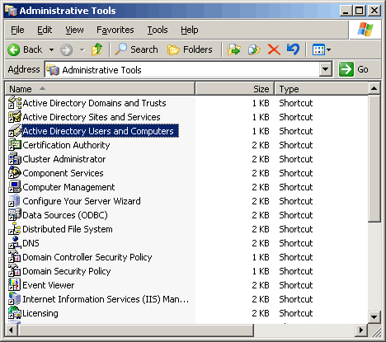This screenshot has width=386, height=342.
Task: Click the red Delete X icon
Action: pyautogui.click(x=274, y=49)
